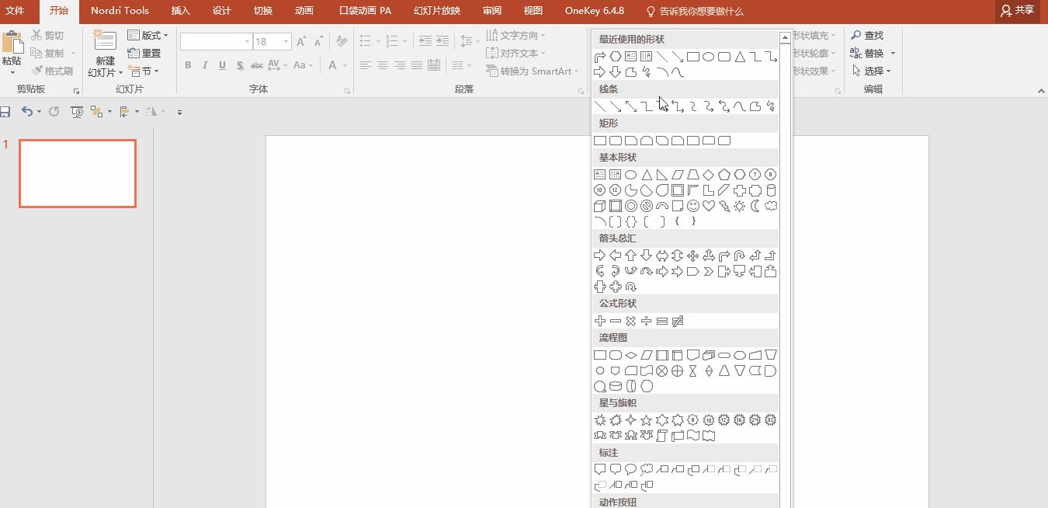Viewport: 1048px width, 508px height.
Task: Click the 查找 find button
Action: pyautogui.click(x=867, y=35)
